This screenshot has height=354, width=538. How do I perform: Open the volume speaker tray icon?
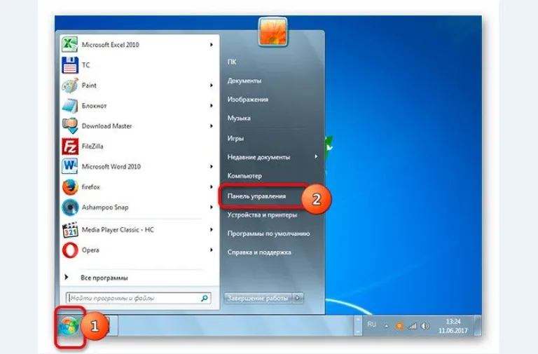(425, 326)
